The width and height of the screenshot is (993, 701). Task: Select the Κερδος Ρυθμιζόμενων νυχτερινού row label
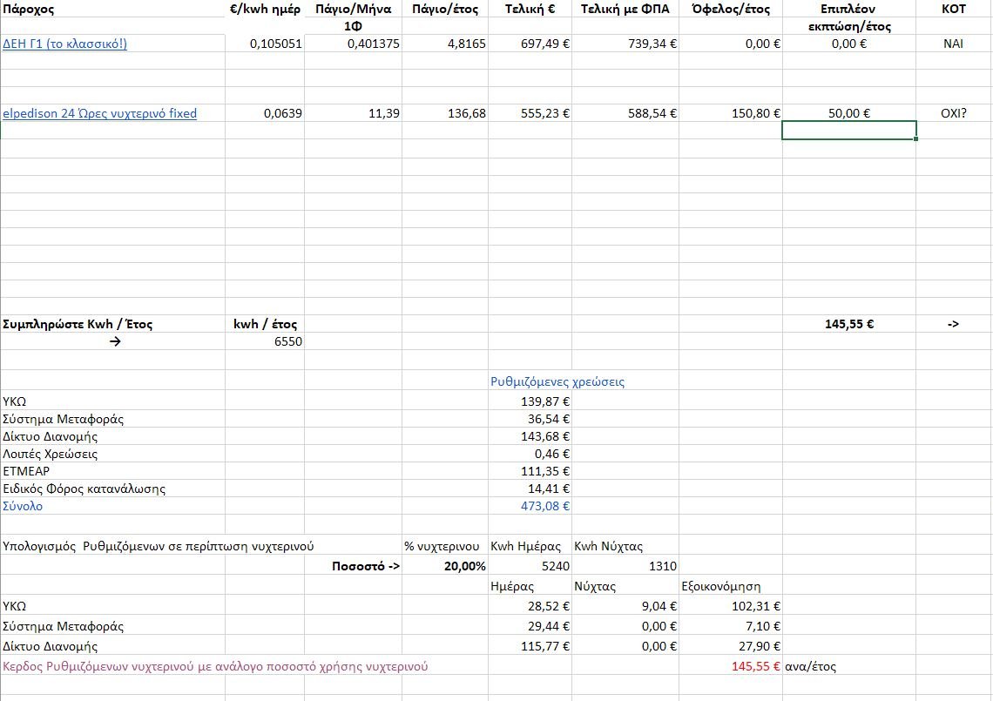[215, 666]
